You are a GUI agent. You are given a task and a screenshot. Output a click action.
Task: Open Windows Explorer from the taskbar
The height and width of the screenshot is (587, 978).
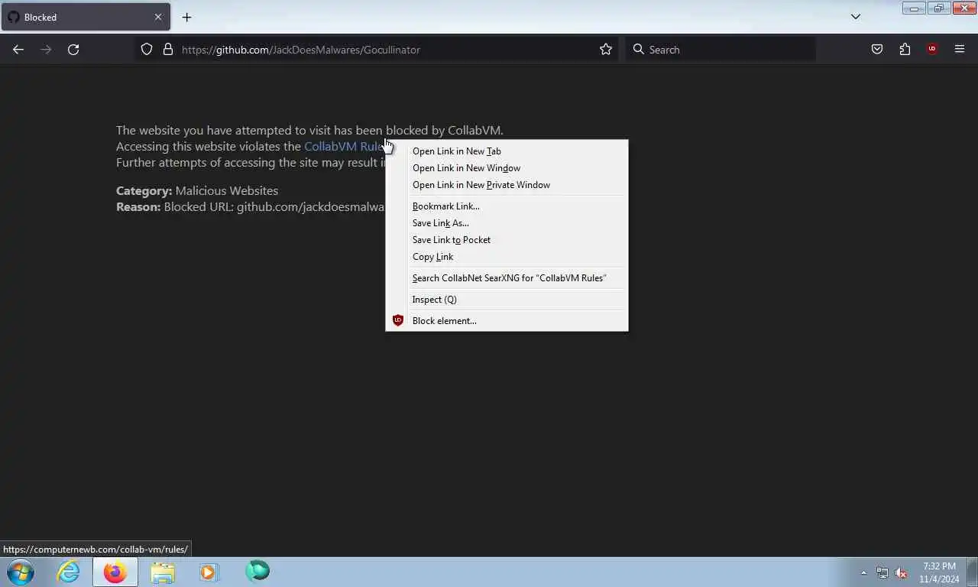(x=163, y=572)
